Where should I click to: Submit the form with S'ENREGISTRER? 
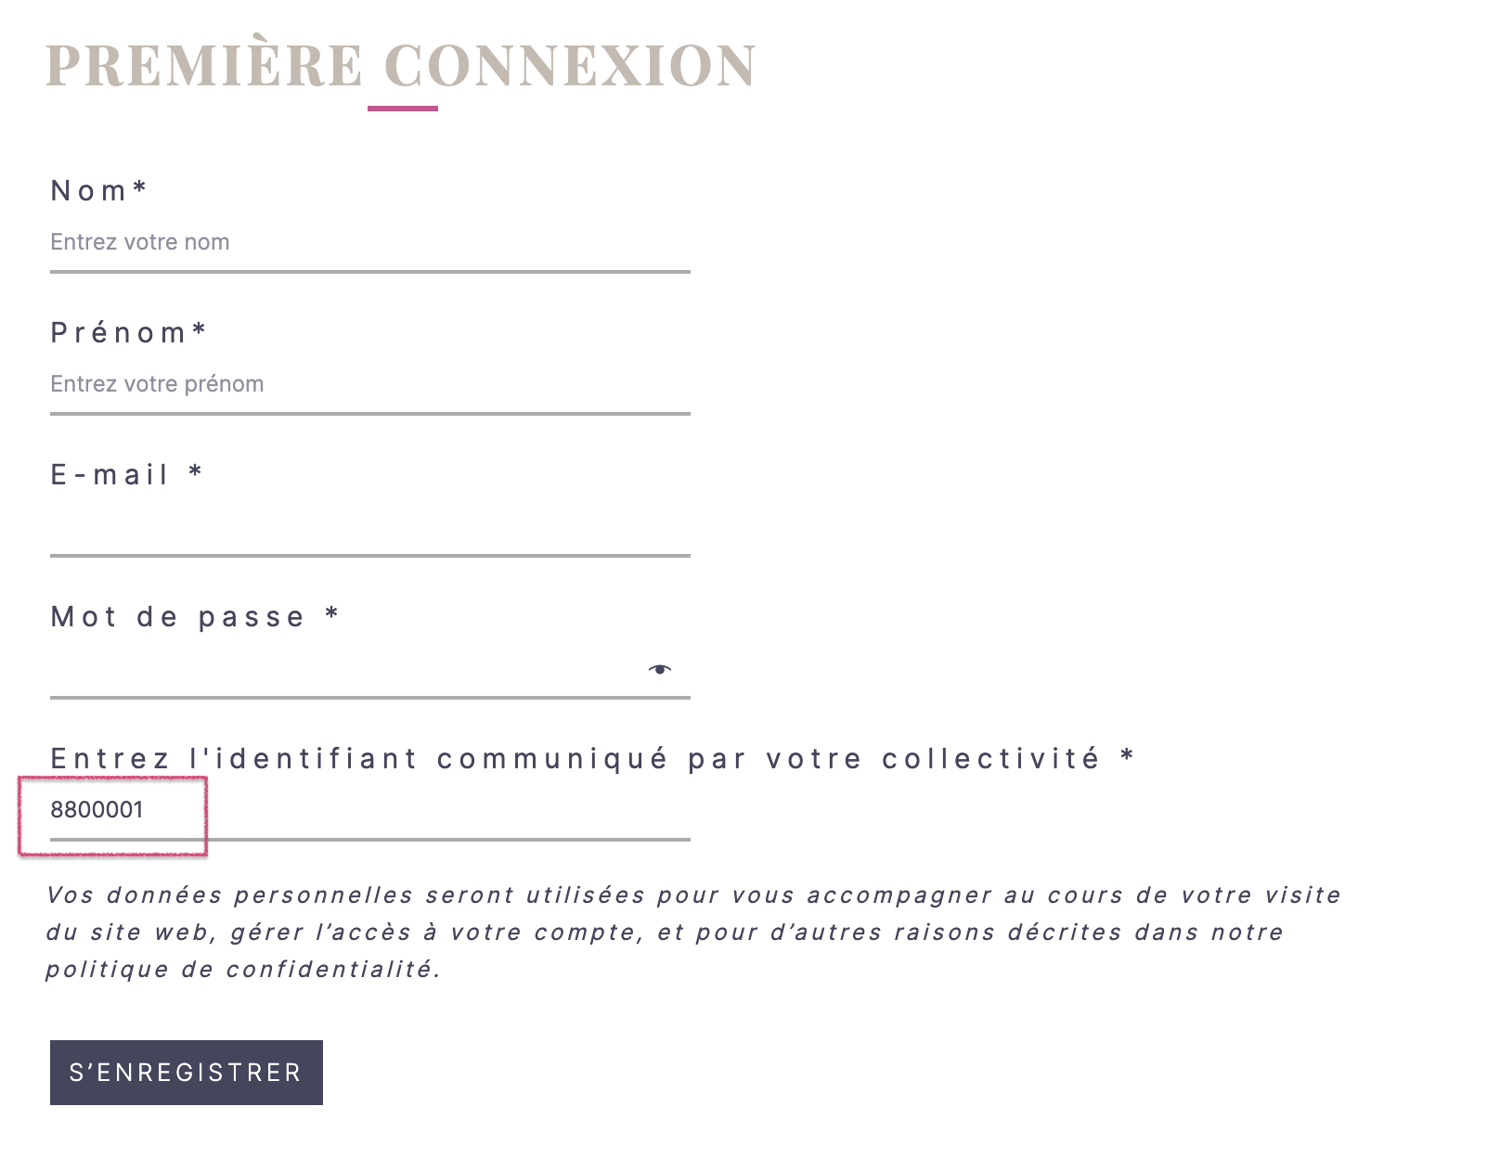[187, 1073]
